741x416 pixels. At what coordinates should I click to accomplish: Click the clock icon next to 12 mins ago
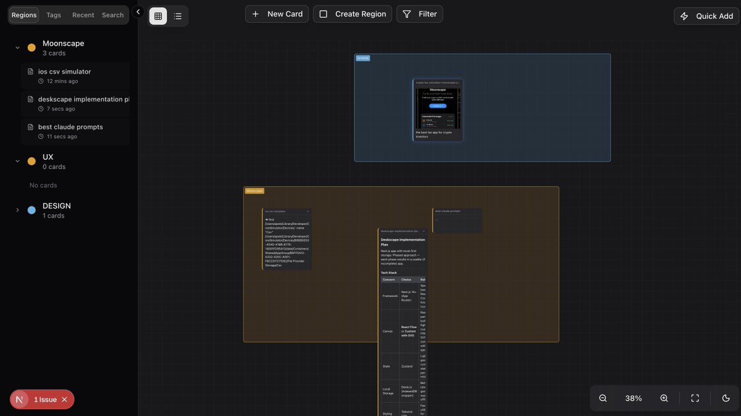coord(41,81)
